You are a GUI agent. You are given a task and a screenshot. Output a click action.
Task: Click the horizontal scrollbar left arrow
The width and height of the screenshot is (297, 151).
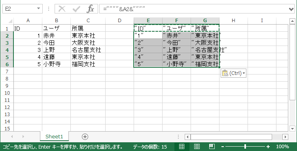click(187, 137)
